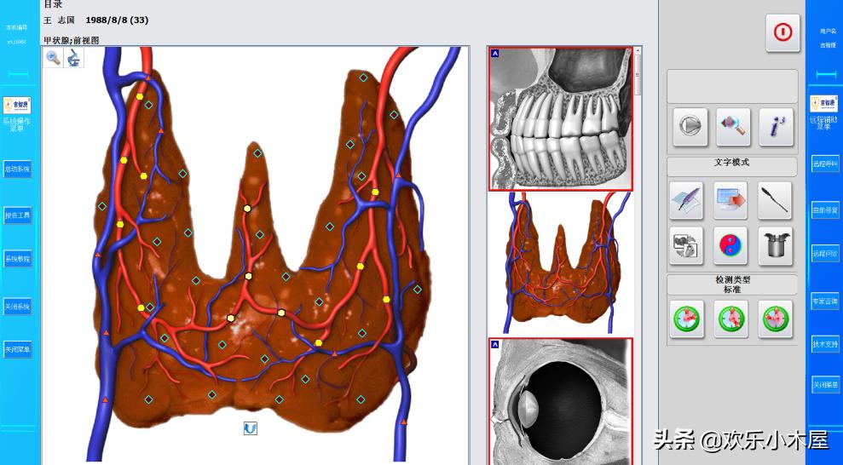Viewport: 843px width, 465px height.
Task: Click the thumbnail list scroll-up arrow
Action: (x=638, y=50)
